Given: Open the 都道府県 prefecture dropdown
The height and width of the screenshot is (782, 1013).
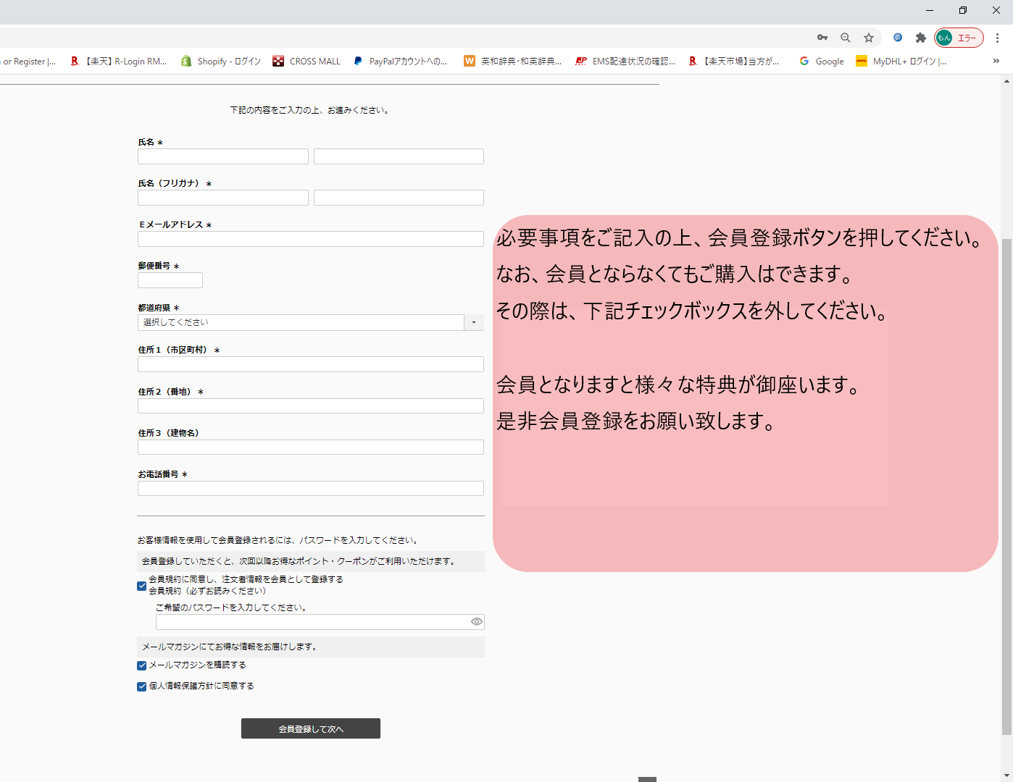Looking at the screenshot, I should (474, 322).
